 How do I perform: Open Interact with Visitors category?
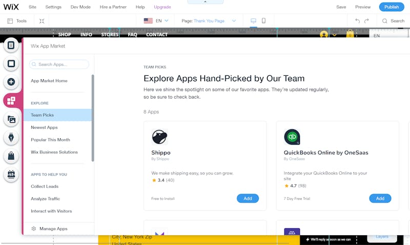click(51, 211)
